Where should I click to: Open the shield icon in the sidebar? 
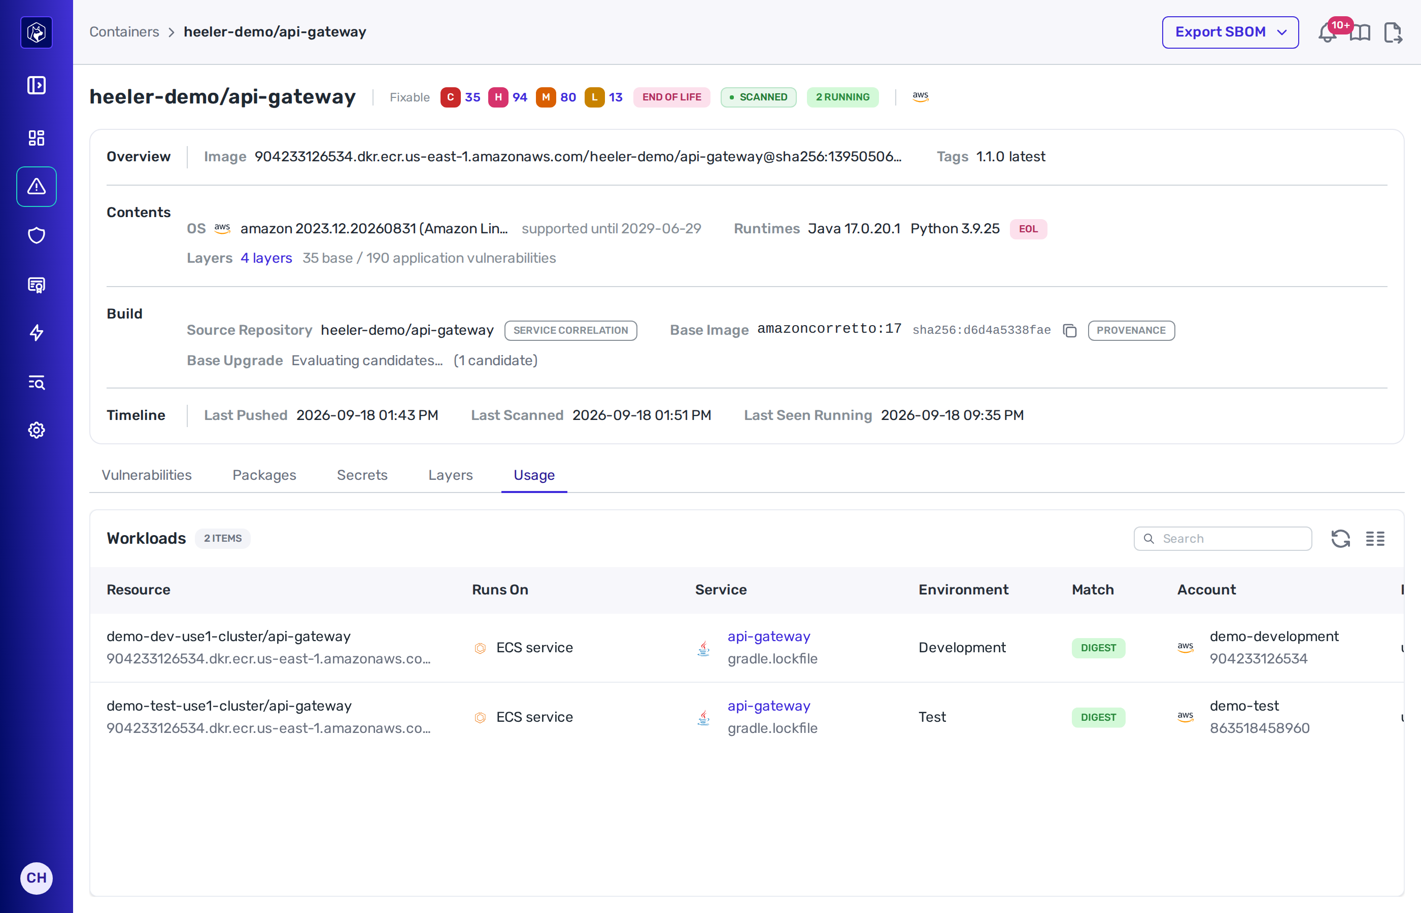click(36, 236)
